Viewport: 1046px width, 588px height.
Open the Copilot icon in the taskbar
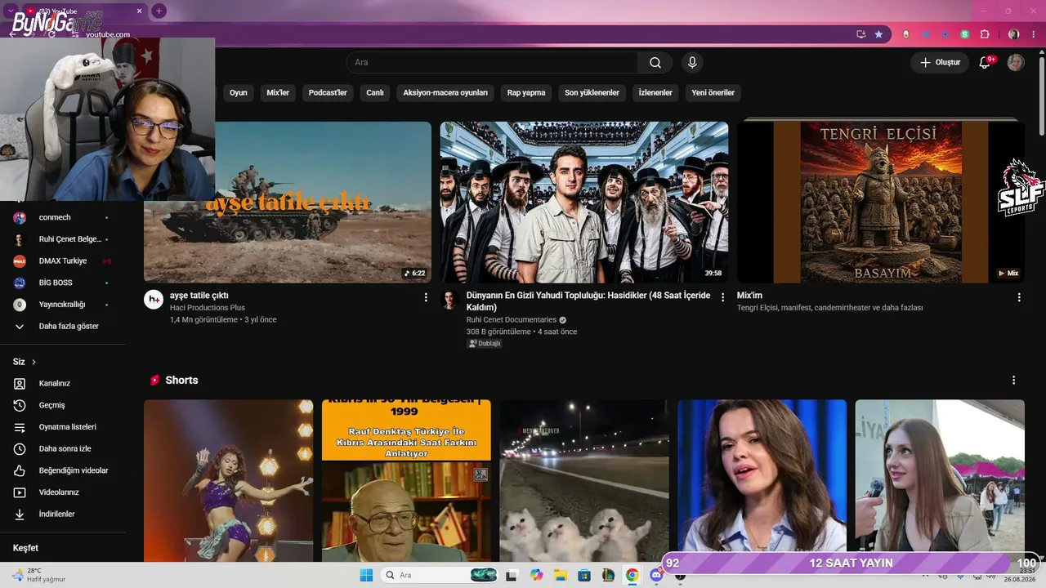tap(536, 575)
